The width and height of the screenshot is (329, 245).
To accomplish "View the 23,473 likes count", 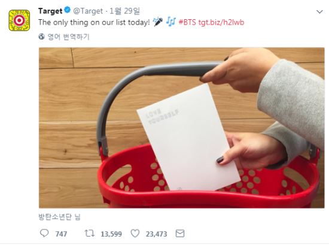I will pos(157,234).
